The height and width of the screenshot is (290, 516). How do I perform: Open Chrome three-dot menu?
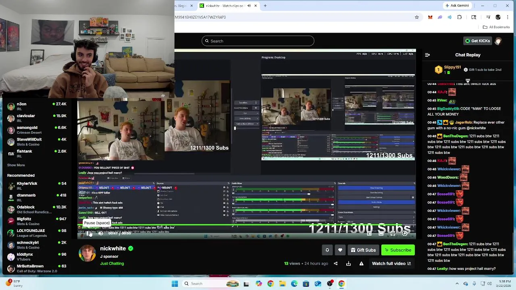(508, 17)
